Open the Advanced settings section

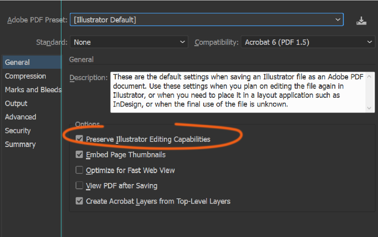(21, 117)
